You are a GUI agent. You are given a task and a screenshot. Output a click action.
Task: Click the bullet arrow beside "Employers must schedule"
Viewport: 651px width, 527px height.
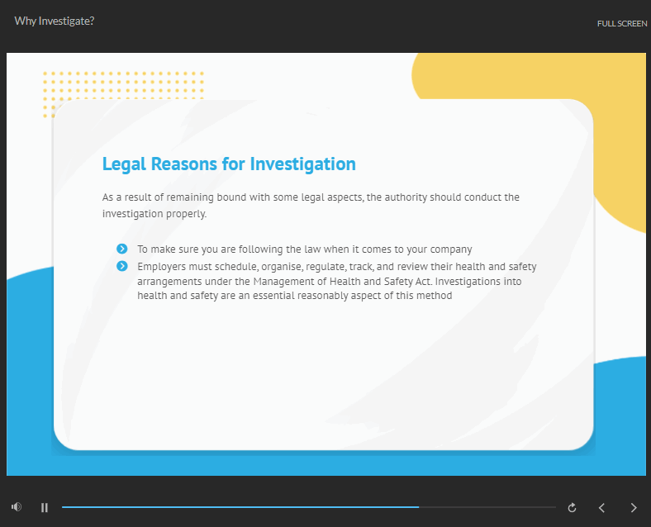point(122,266)
